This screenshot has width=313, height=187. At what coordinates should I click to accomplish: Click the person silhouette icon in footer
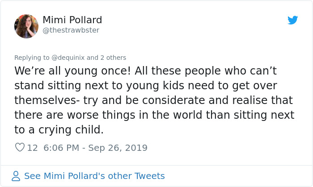[16, 176]
